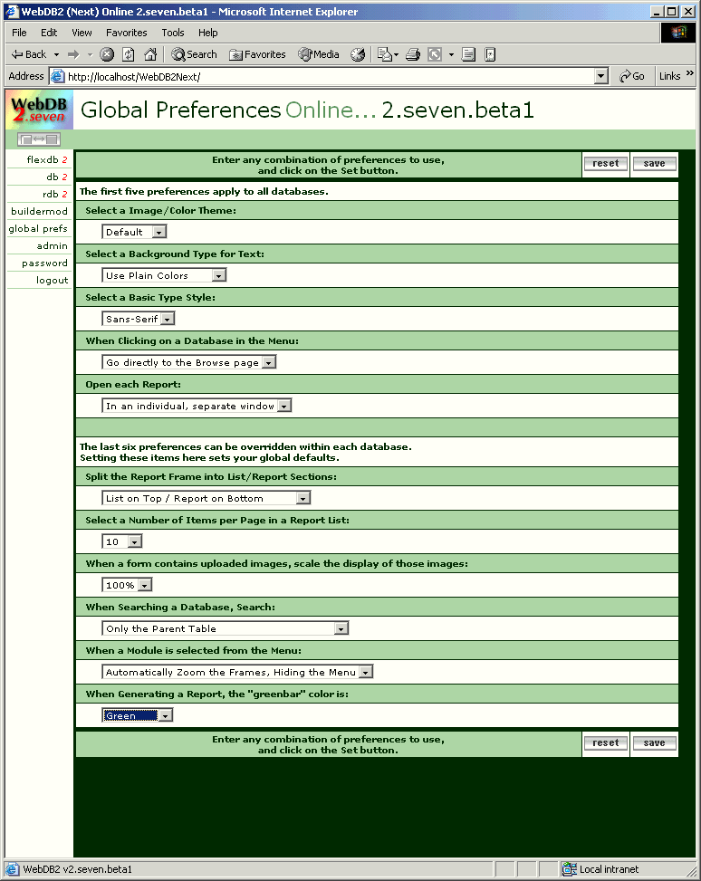Open the greenbar color dropdown

tap(137, 715)
